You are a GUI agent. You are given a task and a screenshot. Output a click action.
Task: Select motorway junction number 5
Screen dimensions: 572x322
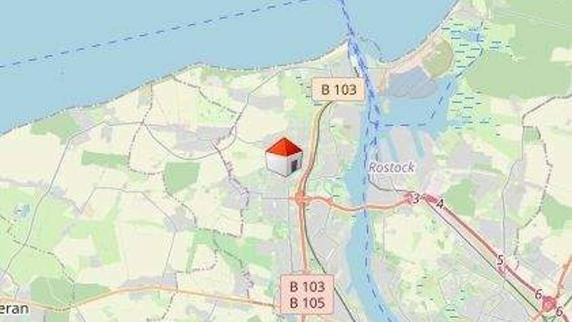pos(500,260)
